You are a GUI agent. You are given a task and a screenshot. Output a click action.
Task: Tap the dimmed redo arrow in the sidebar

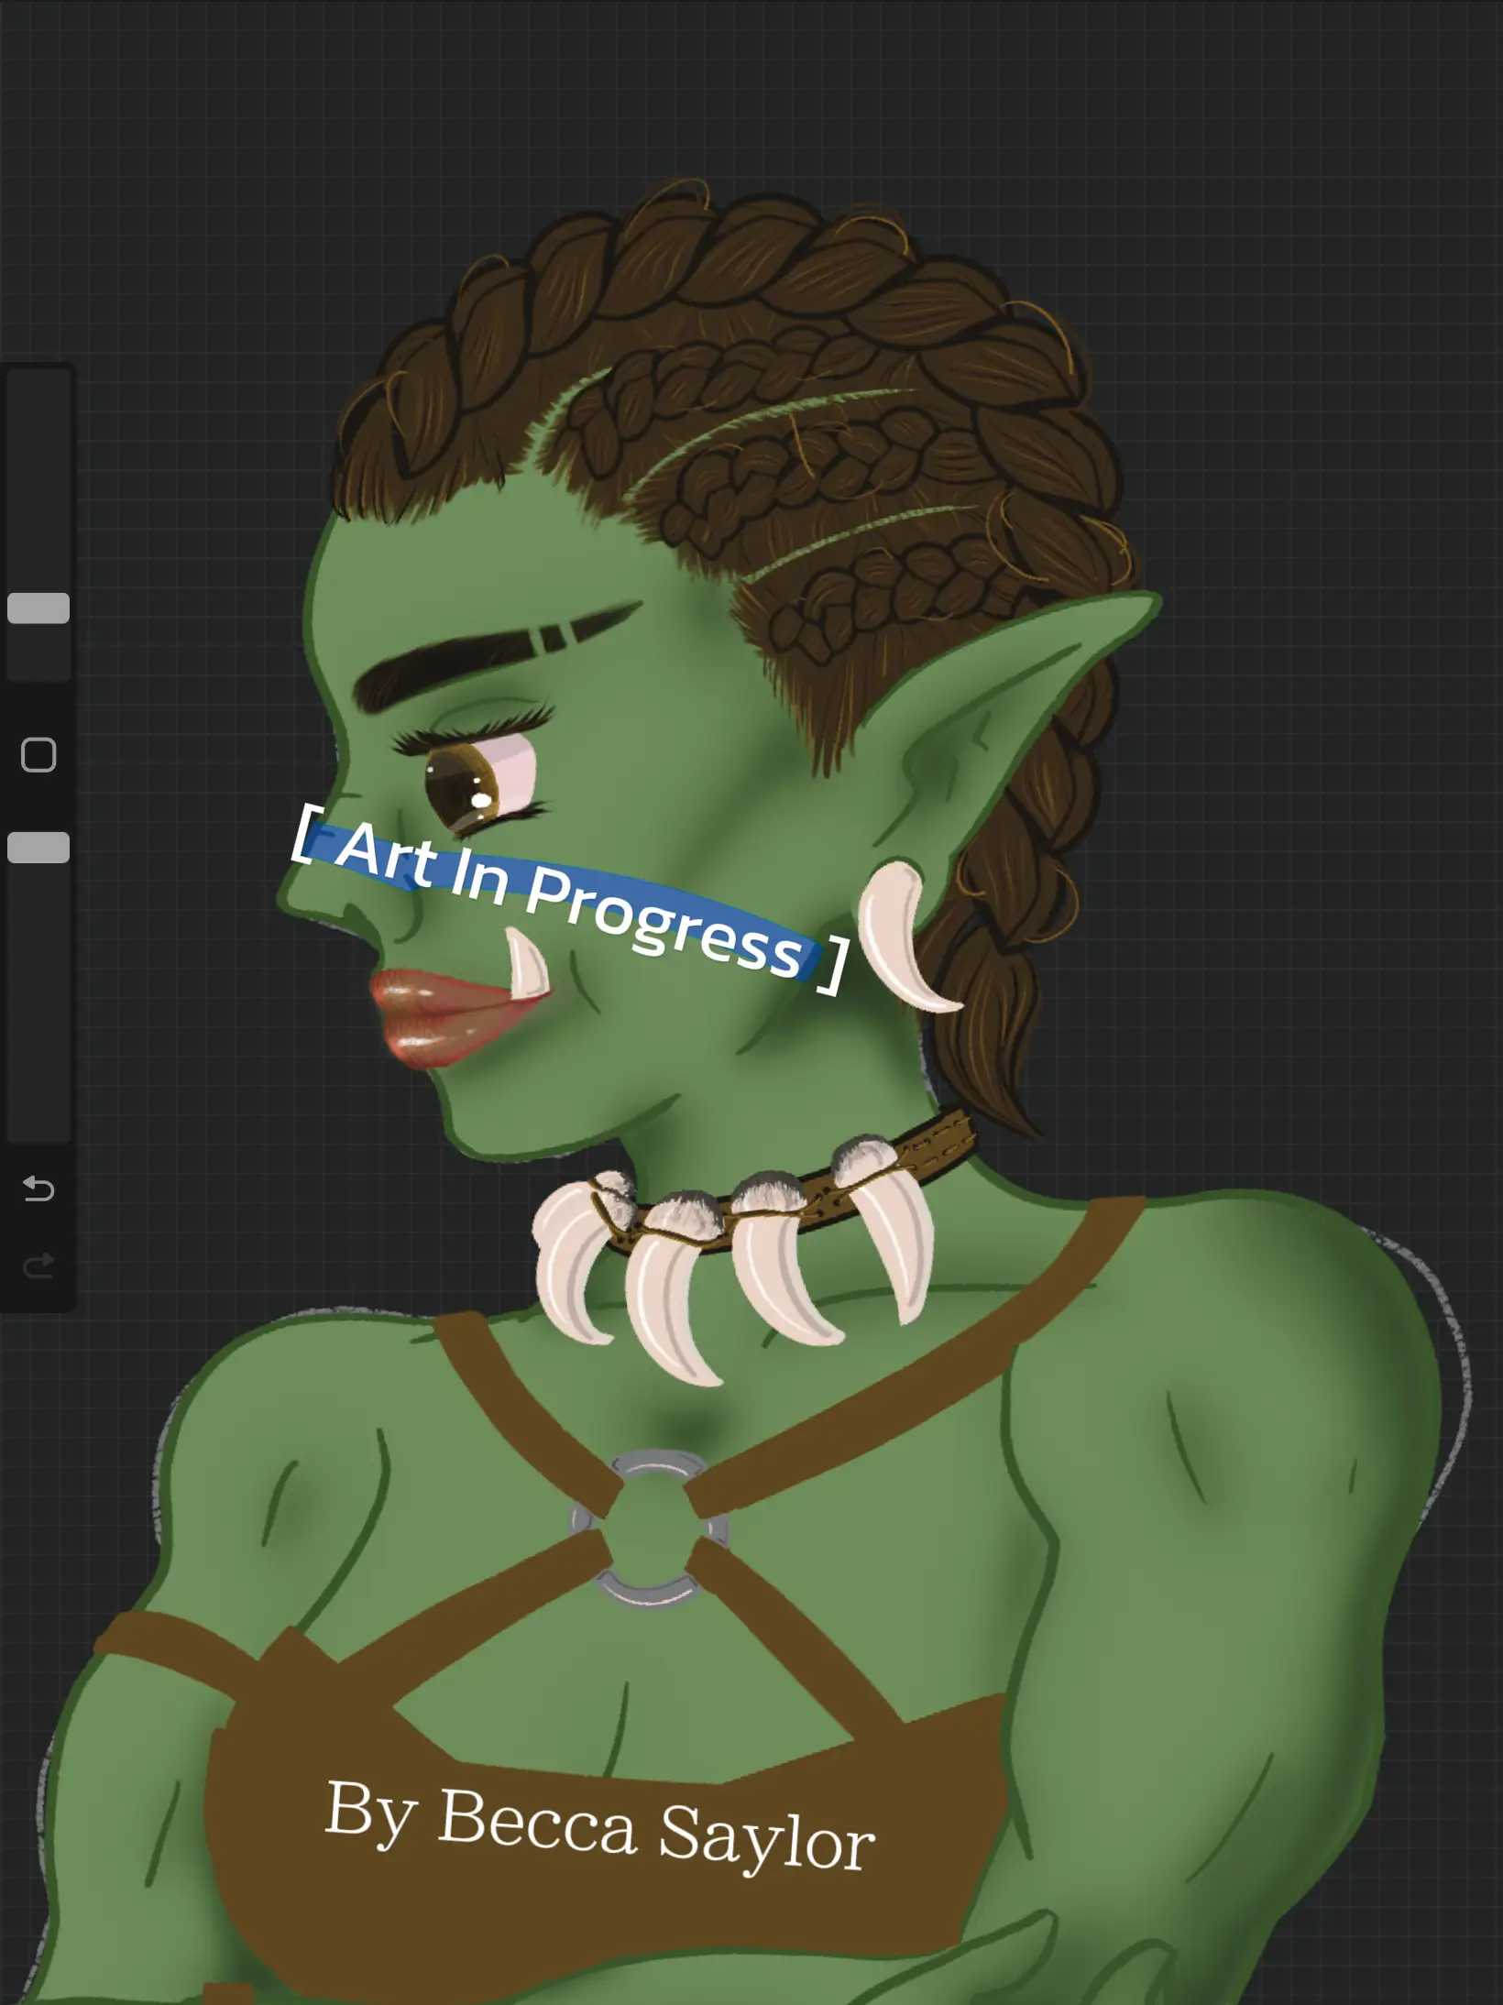tap(38, 1266)
